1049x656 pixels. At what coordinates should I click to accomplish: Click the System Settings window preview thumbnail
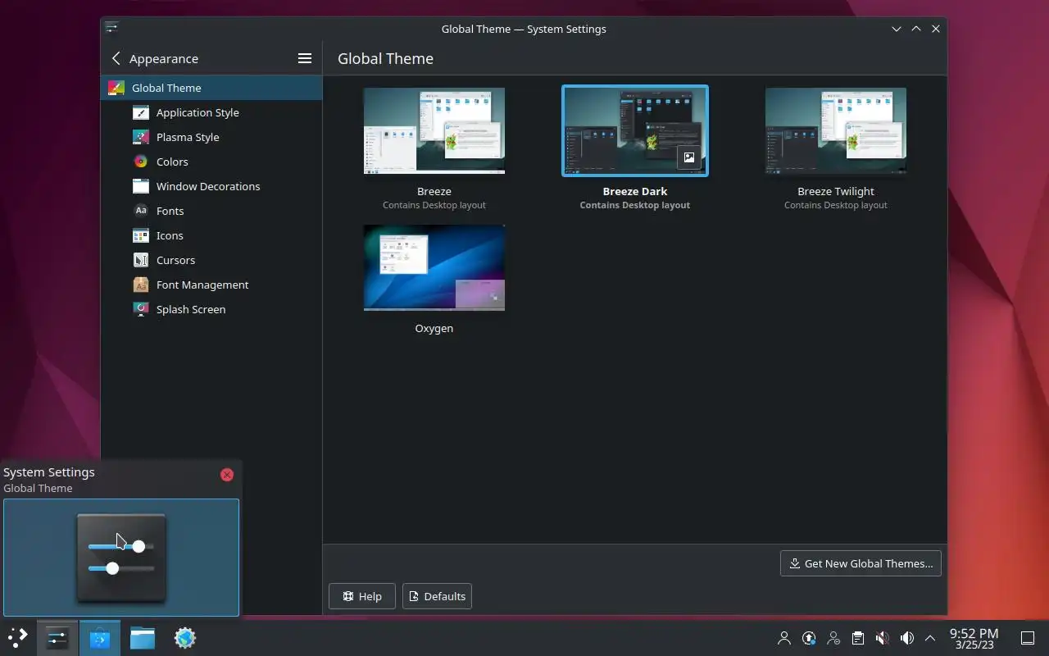coord(121,558)
